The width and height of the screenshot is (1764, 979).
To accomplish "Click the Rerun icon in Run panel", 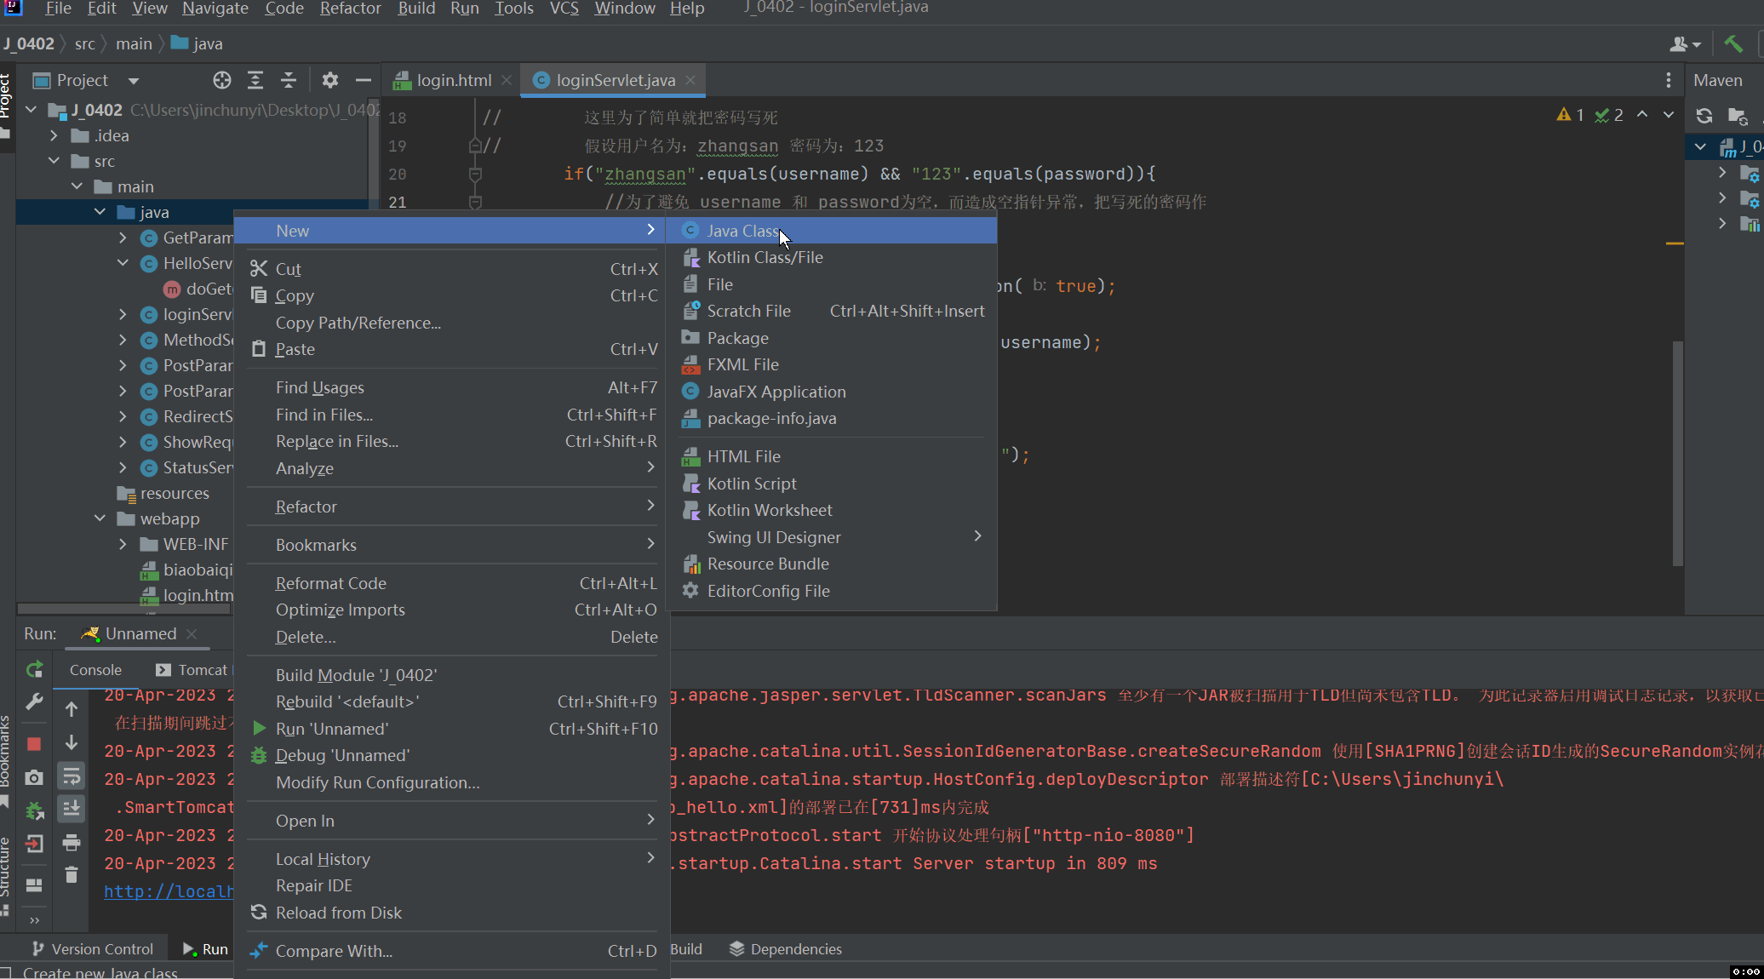I will [34, 670].
